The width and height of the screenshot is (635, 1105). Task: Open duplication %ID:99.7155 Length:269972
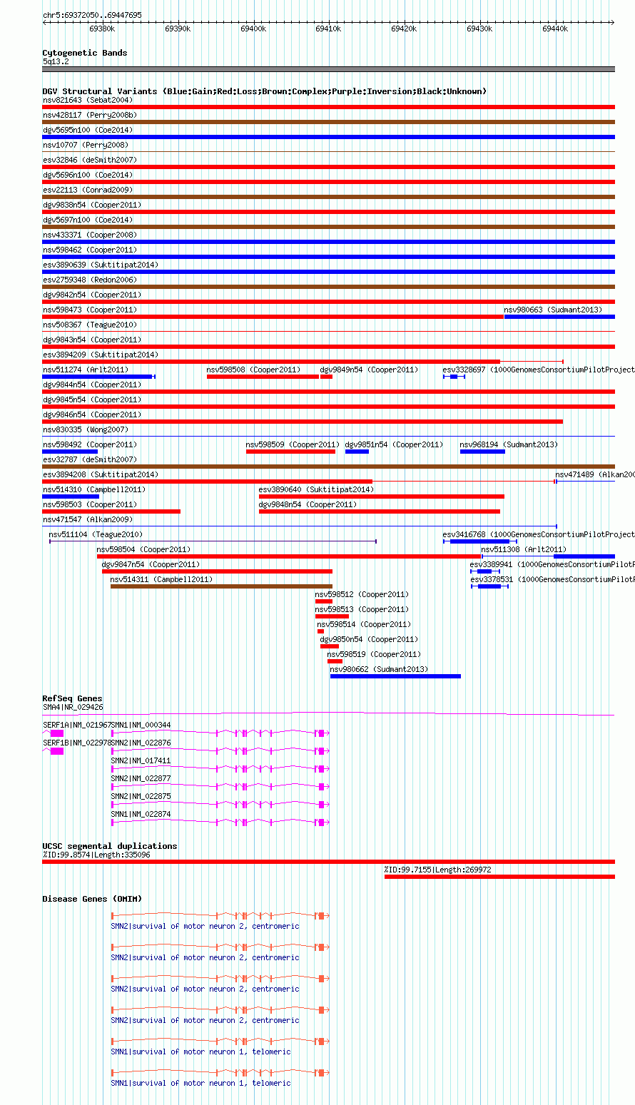tap(499, 877)
